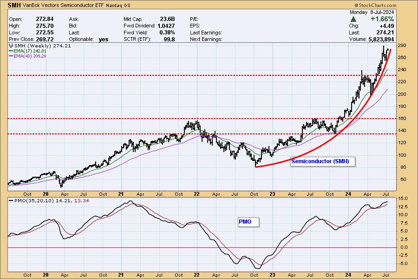Click the 15.0 label on the PMO axis
Viewport: 418px width, 279px height.
(x=403, y=199)
